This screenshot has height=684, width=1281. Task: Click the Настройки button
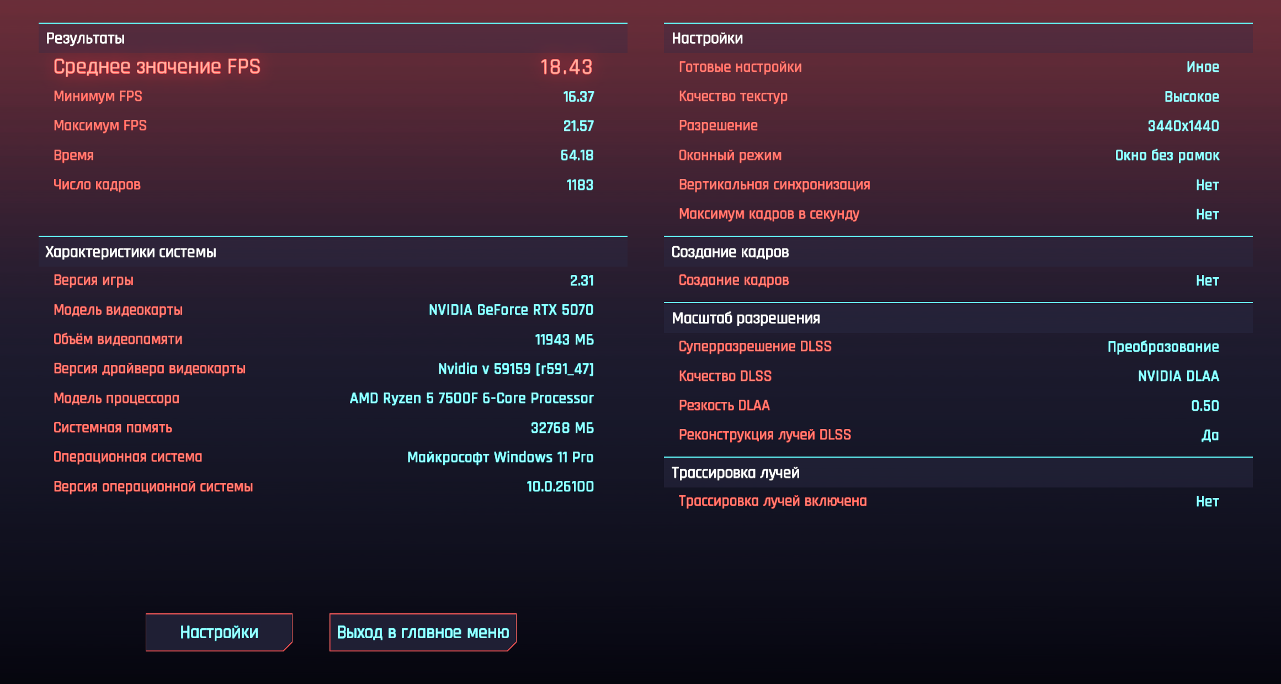(x=219, y=632)
